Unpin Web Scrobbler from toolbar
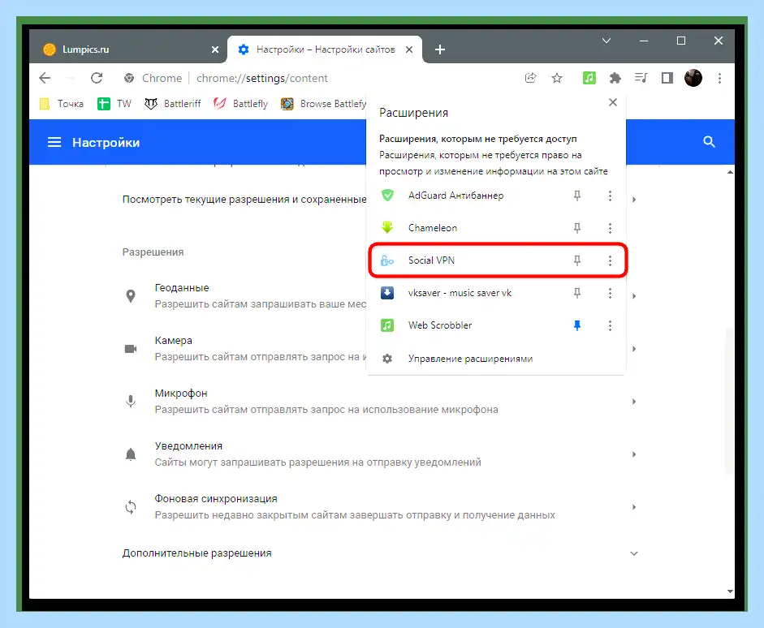 pos(577,325)
